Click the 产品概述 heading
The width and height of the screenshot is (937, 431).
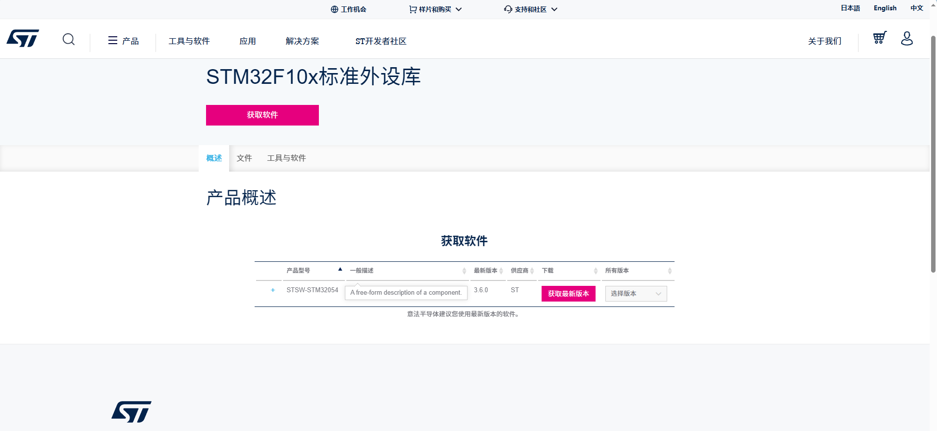[241, 198]
